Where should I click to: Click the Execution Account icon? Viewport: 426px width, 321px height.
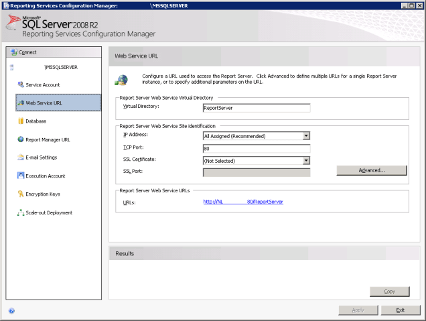[21, 176]
